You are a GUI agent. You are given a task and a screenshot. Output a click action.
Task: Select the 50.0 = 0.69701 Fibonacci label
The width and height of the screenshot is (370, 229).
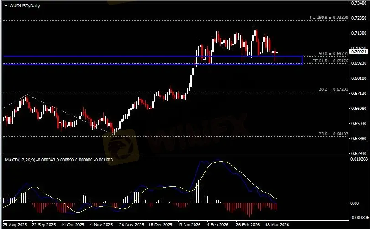[x=333, y=54]
